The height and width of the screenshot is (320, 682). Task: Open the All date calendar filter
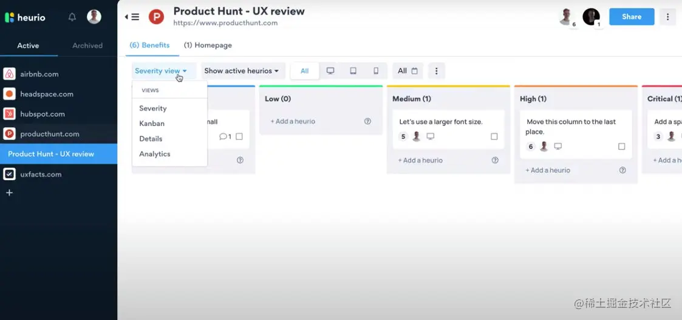pos(407,71)
